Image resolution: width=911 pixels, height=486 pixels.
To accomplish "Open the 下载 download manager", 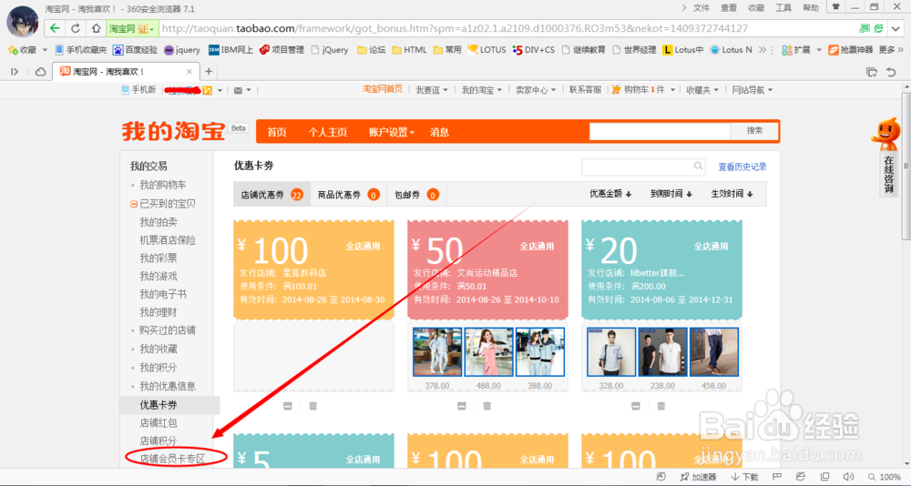I will (x=744, y=477).
